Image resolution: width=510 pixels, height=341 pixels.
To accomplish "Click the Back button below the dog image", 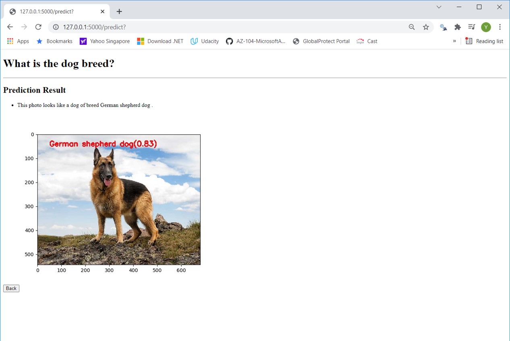I will tap(11, 288).
